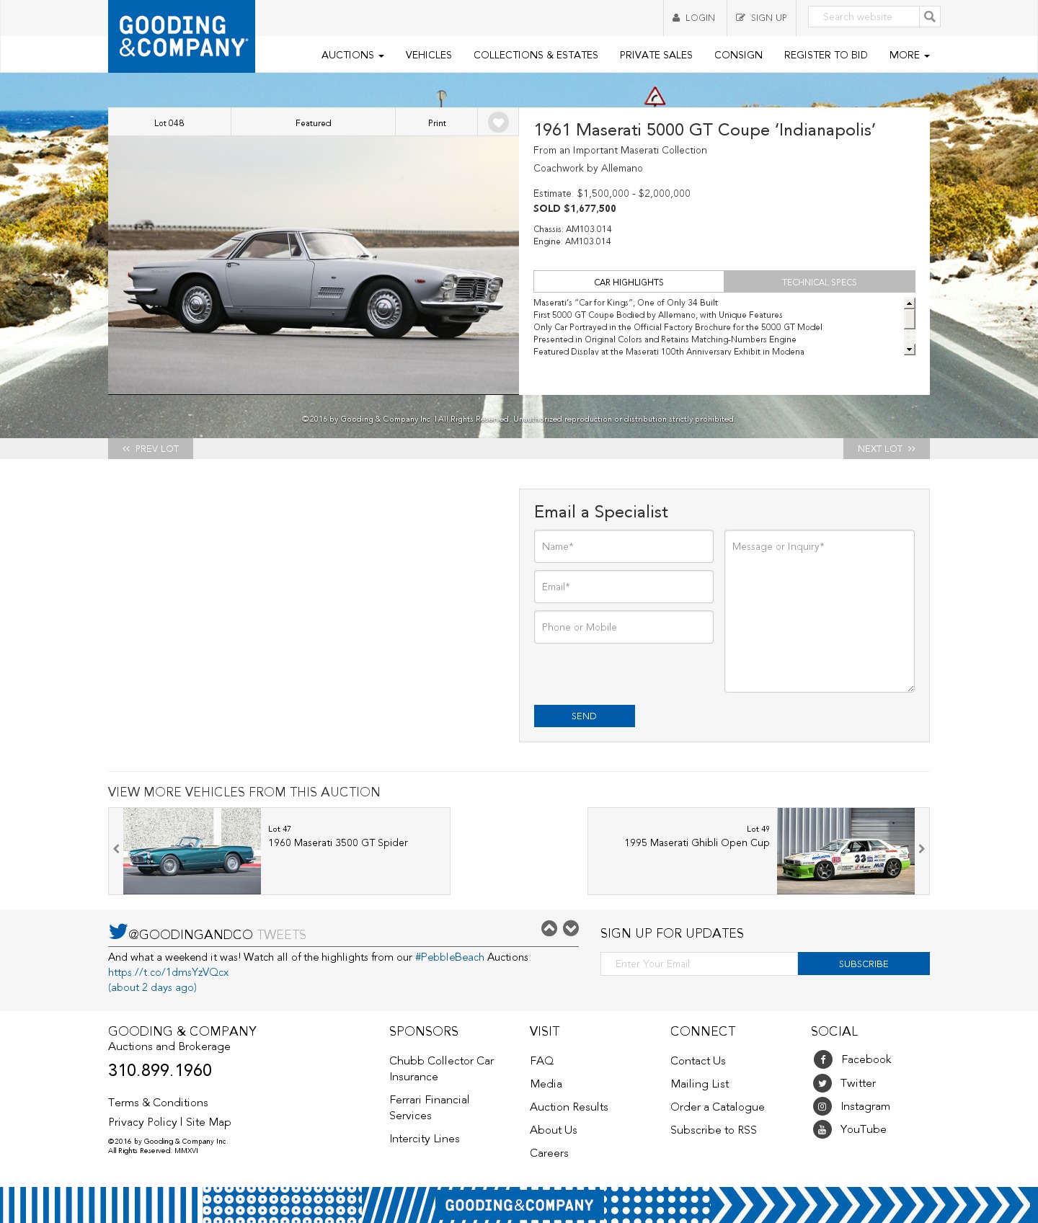Open the main Maserati 5000 GT photo
This screenshot has width=1038, height=1223.
(314, 265)
